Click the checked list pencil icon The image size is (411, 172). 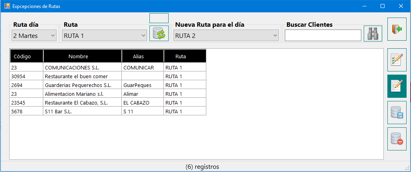point(397,60)
